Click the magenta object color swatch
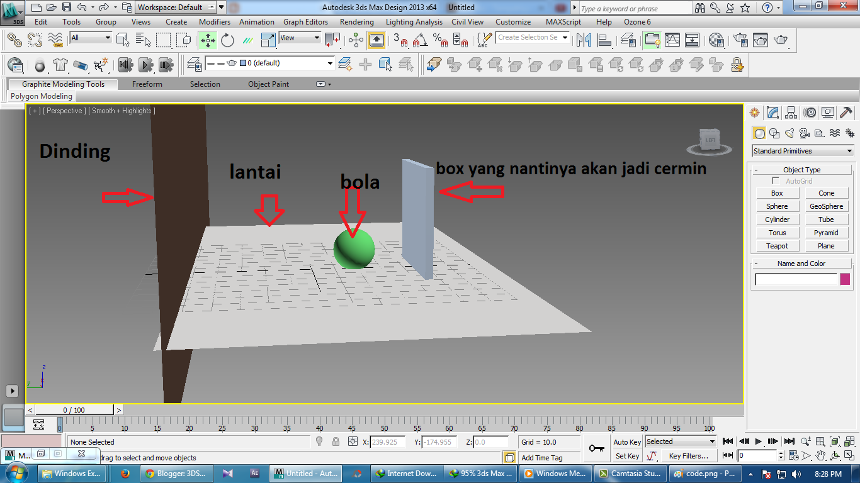Viewport: 860px width, 483px height. click(x=845, y=279)
